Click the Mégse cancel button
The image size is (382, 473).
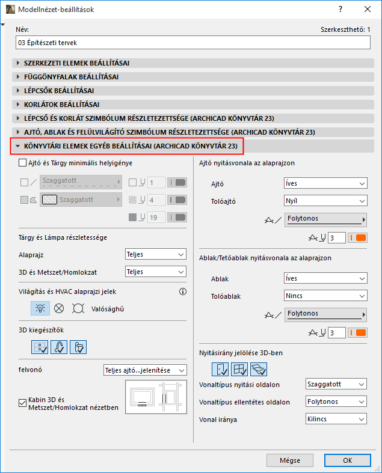(x=290, y=460)
